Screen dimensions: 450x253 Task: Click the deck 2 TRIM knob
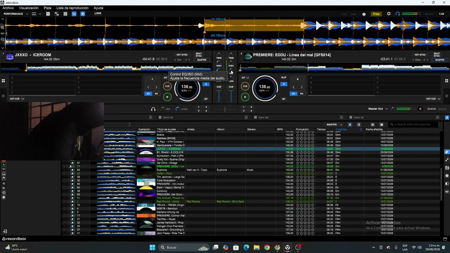(231, 54)
